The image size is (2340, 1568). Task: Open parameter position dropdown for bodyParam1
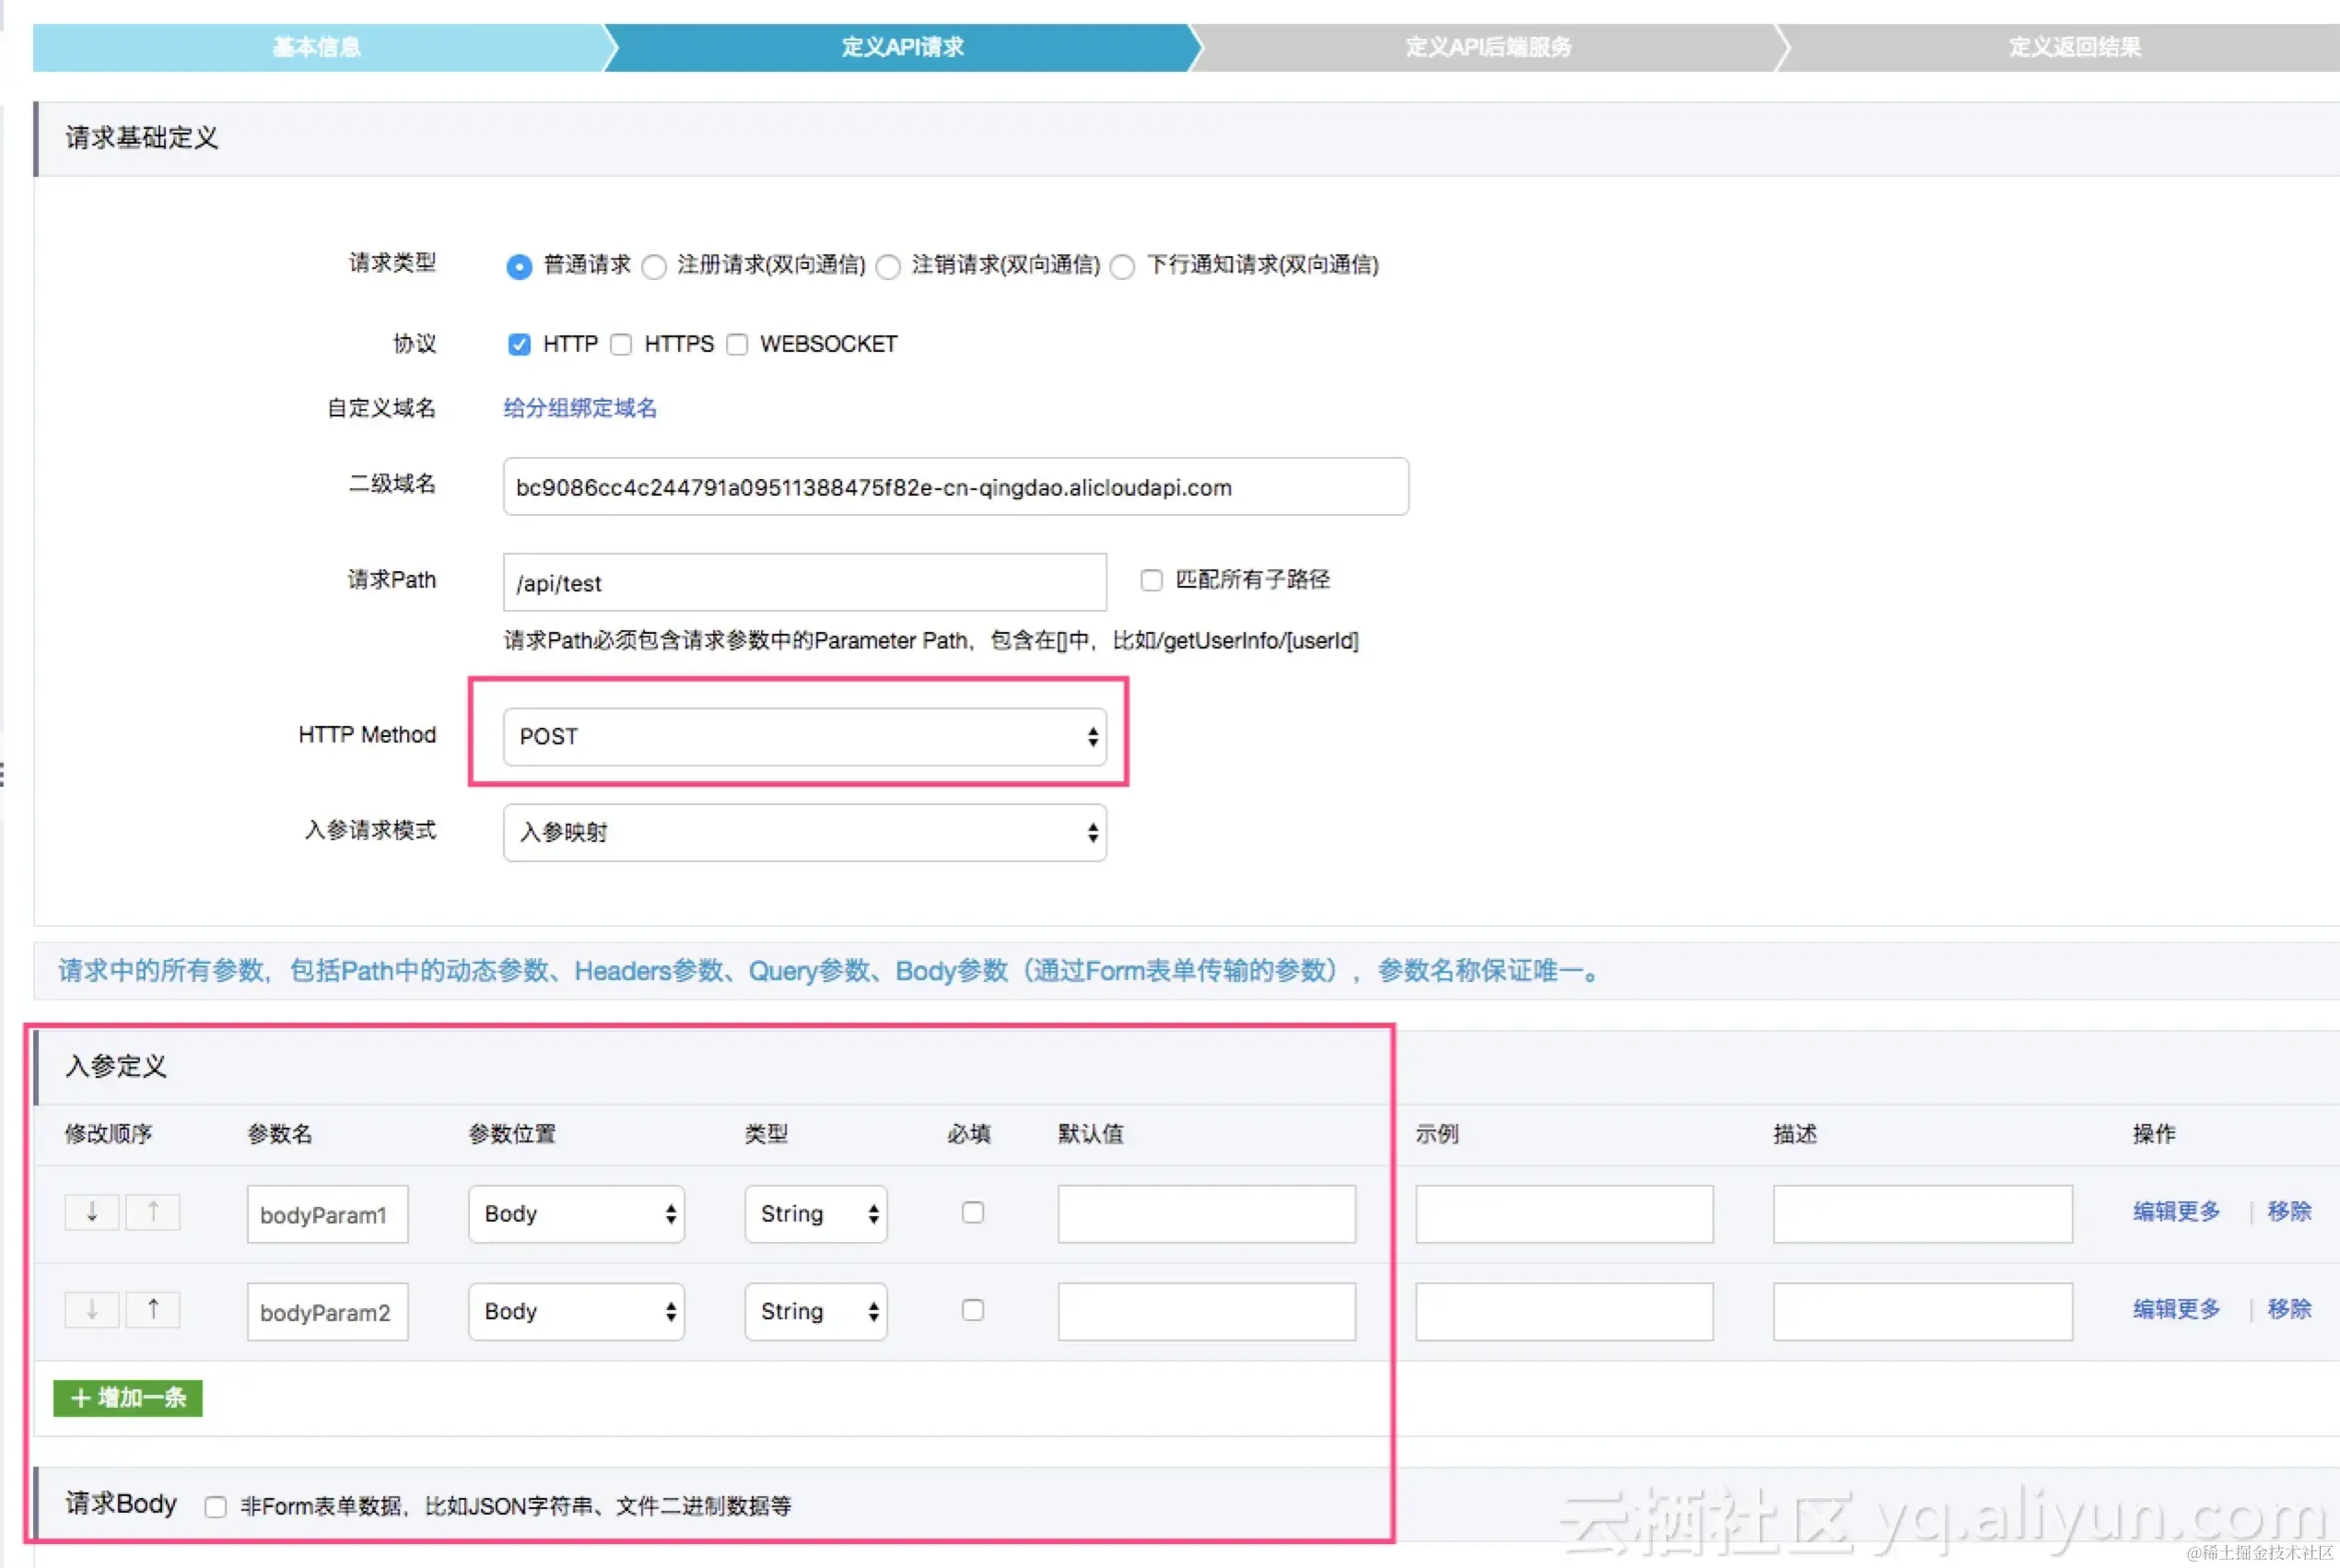[x=576, y=1214]
